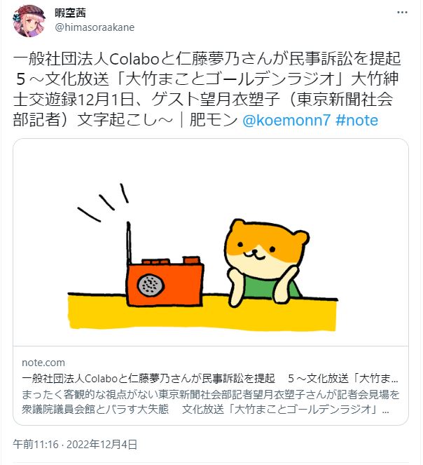Screen dimensions: 423x465
Task: Click card description line 衆議院議員会館とバラす大失態
Action: pyautogui.click(x=95, y=410)
